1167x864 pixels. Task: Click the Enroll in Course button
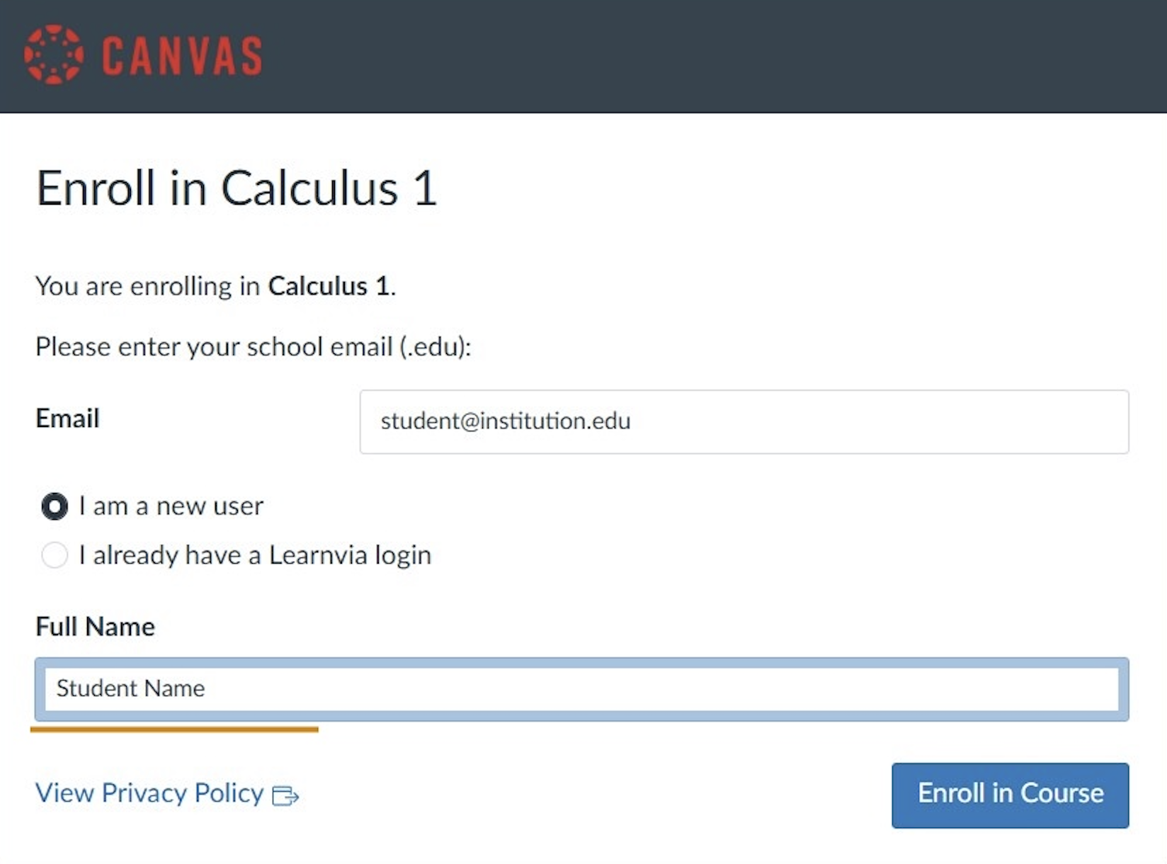pyautogui.click(x=1011, y=795)
